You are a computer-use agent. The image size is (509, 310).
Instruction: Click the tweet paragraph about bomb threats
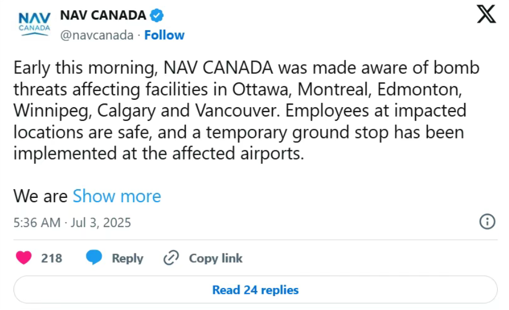[246, 111]
